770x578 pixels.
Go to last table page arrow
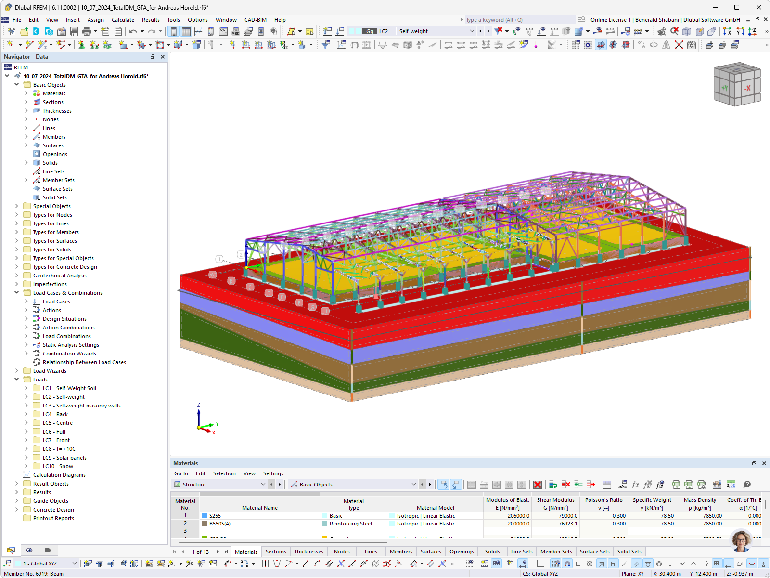coord(226,552)
